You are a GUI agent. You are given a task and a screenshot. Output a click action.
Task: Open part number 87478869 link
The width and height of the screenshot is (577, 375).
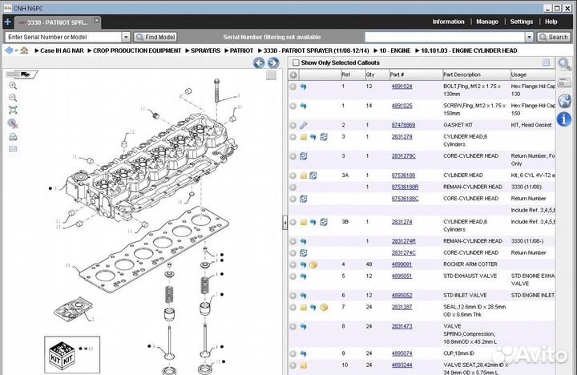(403, 125)
